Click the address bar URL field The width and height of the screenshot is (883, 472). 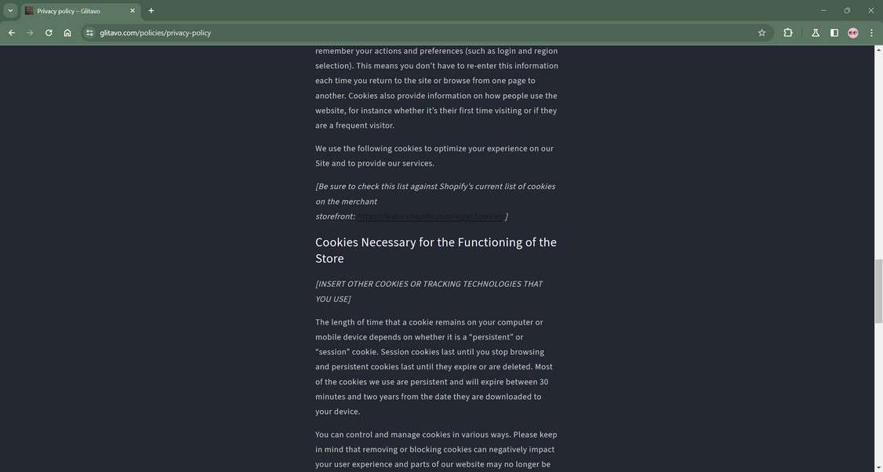(392, 33)
